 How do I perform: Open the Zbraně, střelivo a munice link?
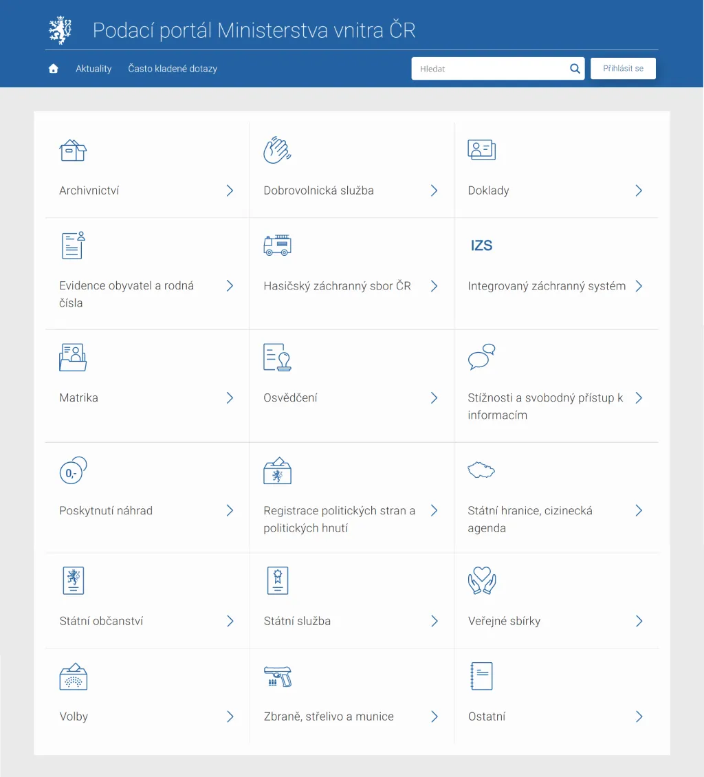pos(329,716)
